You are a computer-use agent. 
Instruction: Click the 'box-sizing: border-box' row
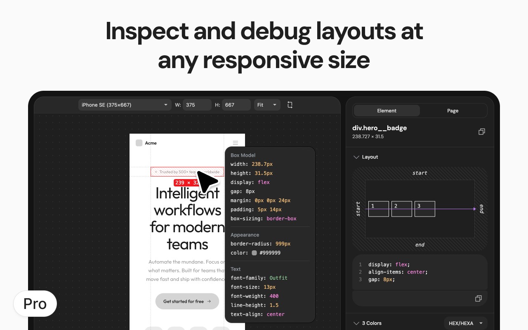(x=264, y=219)
